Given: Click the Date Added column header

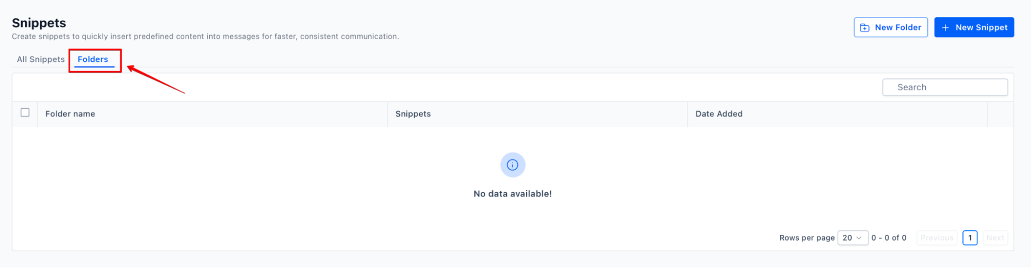Looking at the screenshot, I should 718,114.
